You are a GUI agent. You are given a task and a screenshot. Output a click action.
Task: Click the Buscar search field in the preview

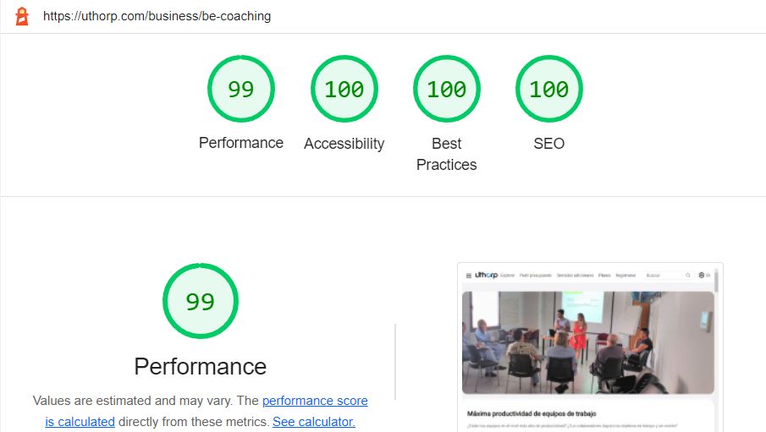tap(667, 276)
